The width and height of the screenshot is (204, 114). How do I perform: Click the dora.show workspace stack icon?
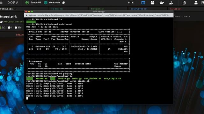(x=46, y=3)
